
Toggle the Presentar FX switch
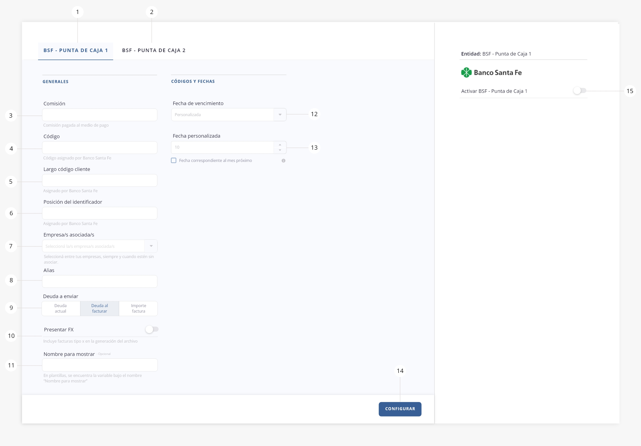point(152,329)
